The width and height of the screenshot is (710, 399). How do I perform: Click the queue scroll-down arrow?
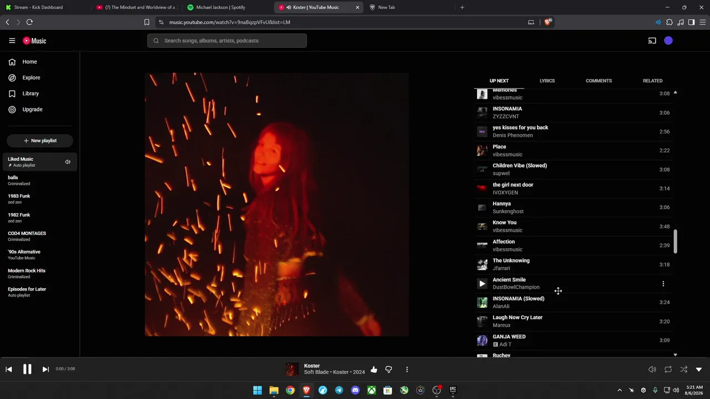(675, 355)
